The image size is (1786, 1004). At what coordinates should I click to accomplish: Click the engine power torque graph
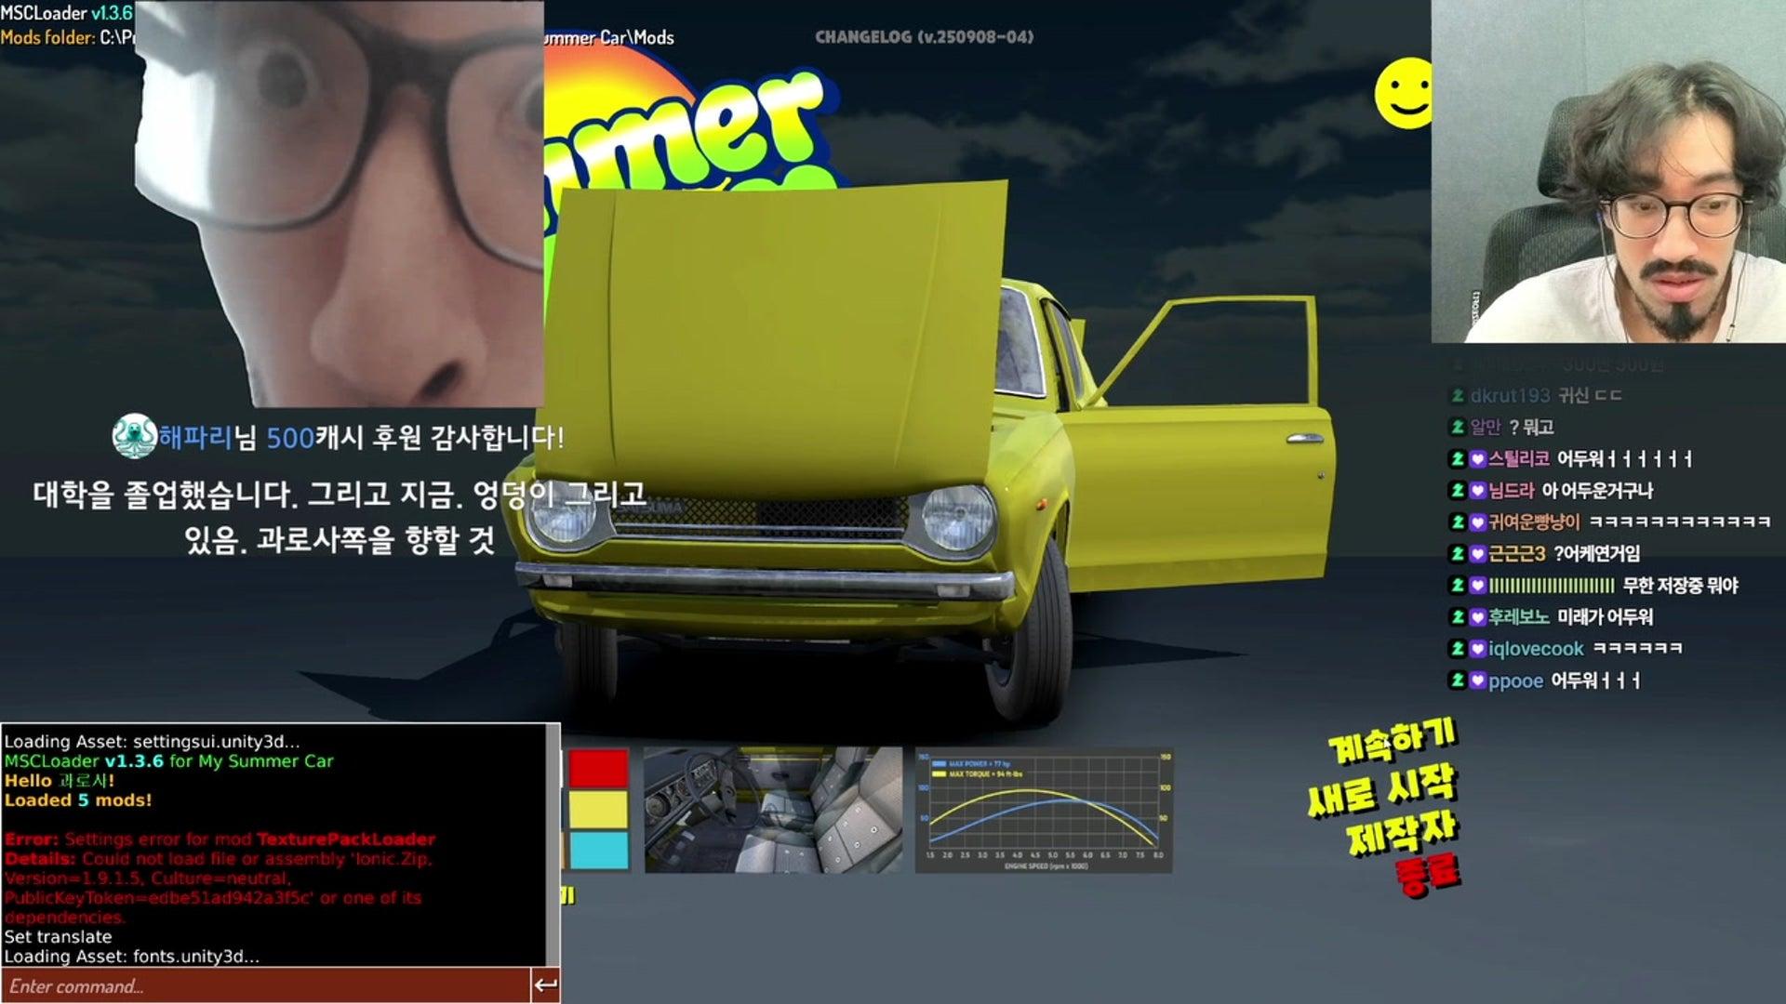click(1044, 810)
